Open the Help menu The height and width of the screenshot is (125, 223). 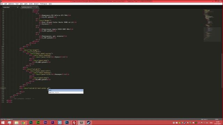coord(50,4)
